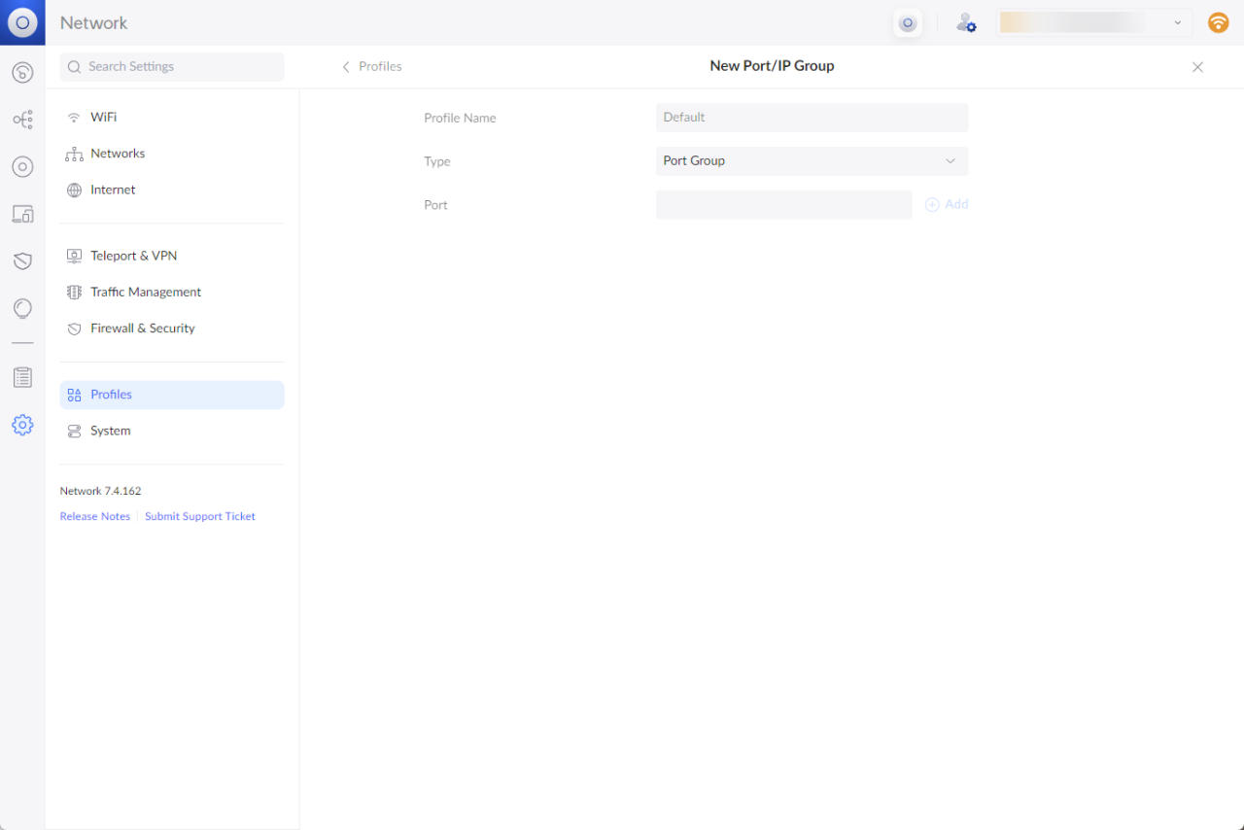
Task: Click the Settings gear icon in left rail
Action: (22, 425)
